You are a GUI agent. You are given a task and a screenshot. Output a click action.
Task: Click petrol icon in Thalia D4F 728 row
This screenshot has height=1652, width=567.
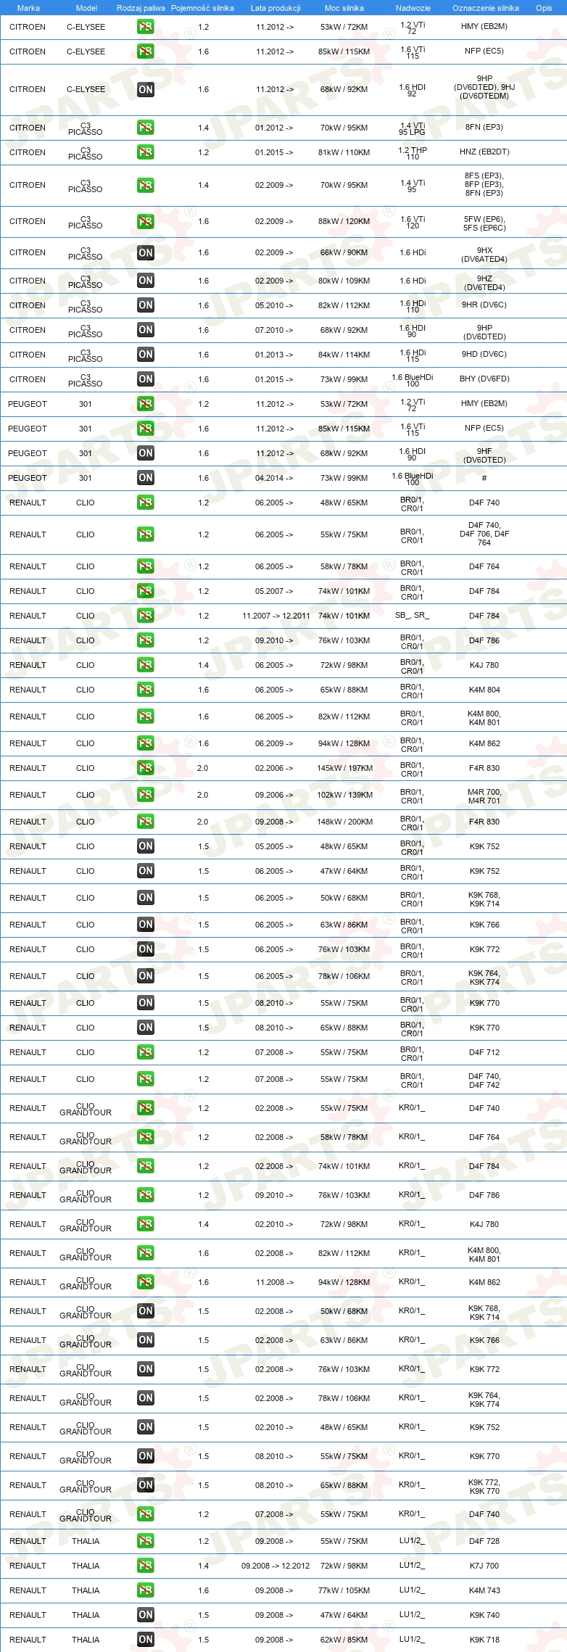point(146,1541)
